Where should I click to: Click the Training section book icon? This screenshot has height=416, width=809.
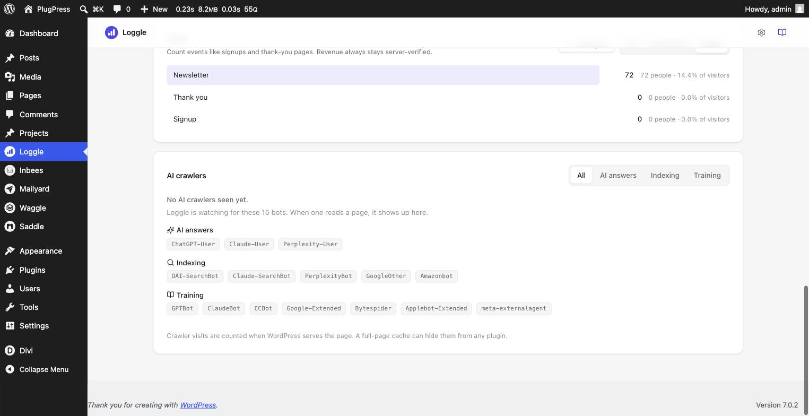pyautogui.click(x=170, y=295)
